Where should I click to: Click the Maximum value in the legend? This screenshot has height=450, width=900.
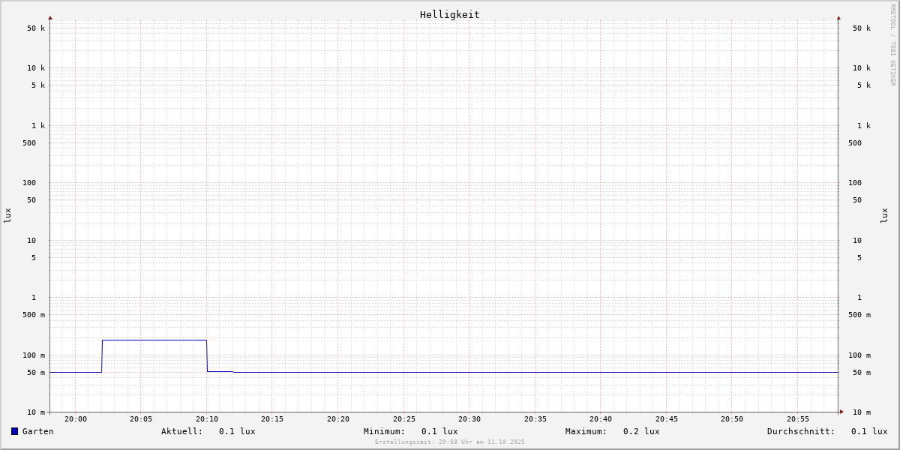pos(641,431)
